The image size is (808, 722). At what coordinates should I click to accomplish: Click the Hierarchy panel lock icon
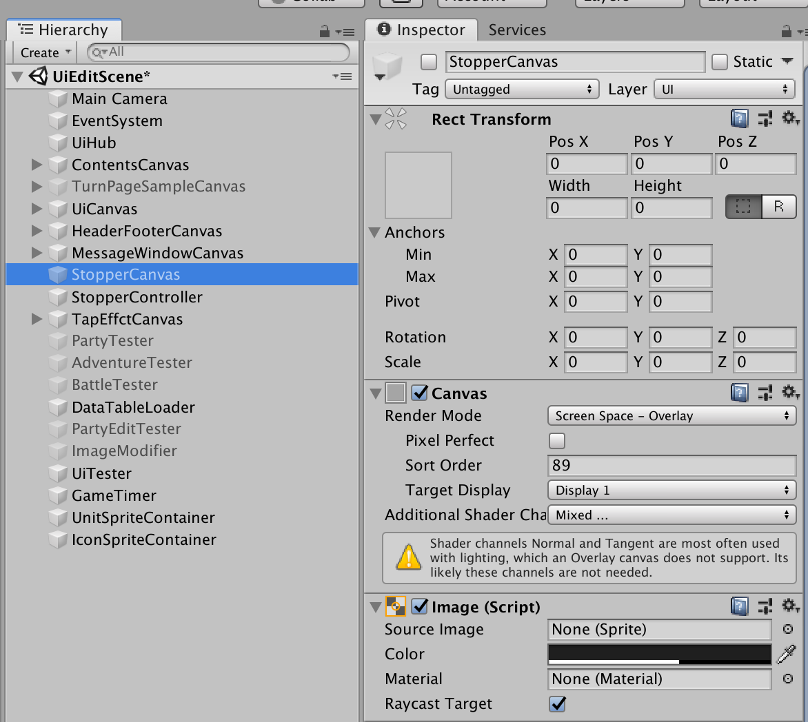pyautogui.click(x=324, y=32)
